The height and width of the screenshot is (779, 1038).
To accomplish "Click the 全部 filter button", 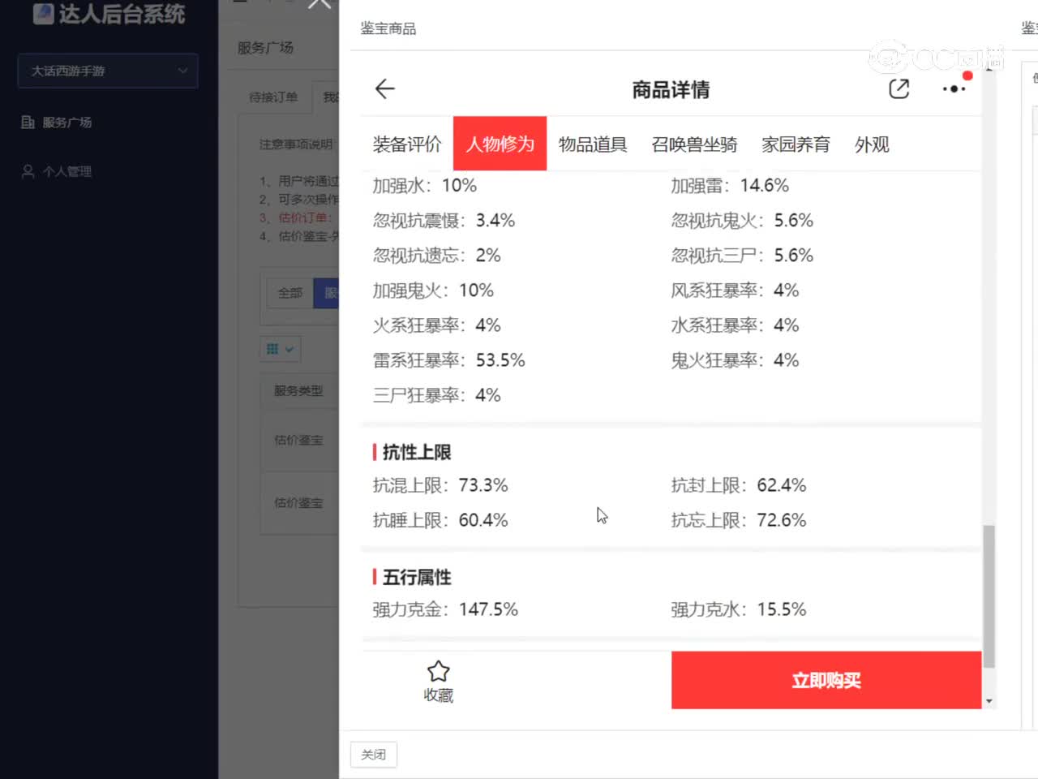I will [290, 293].
